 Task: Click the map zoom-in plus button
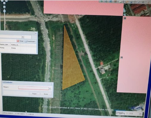coord(4,7)
